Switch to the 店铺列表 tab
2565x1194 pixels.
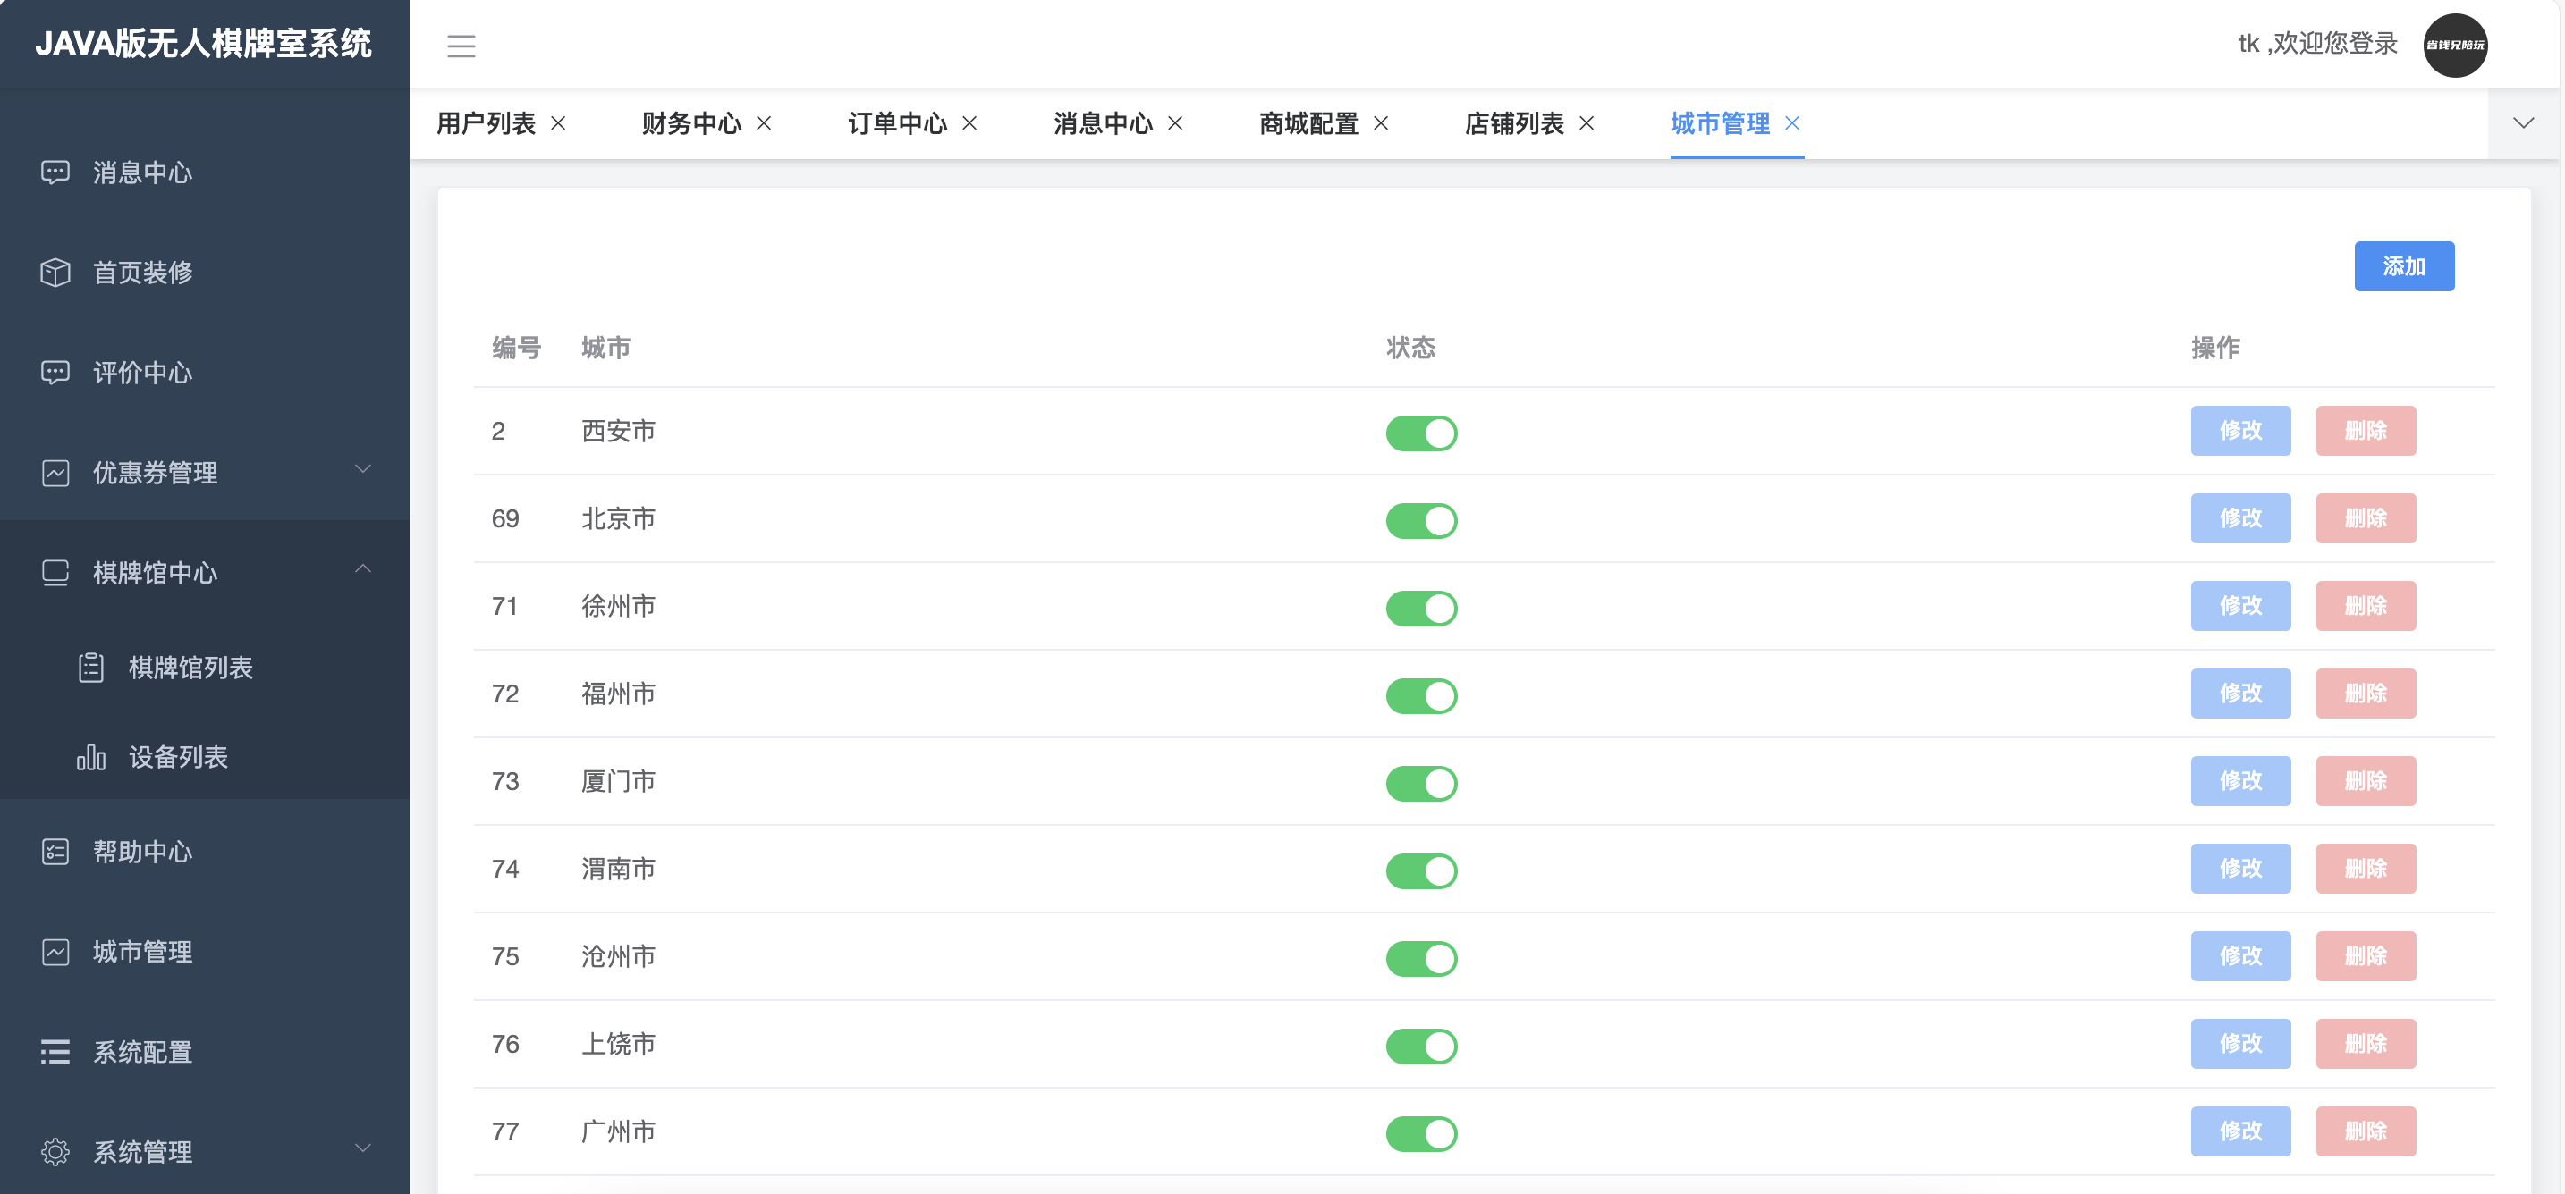1514,123
